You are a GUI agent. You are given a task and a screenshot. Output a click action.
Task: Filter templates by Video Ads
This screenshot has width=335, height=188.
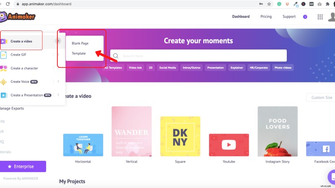click(135, 67)
